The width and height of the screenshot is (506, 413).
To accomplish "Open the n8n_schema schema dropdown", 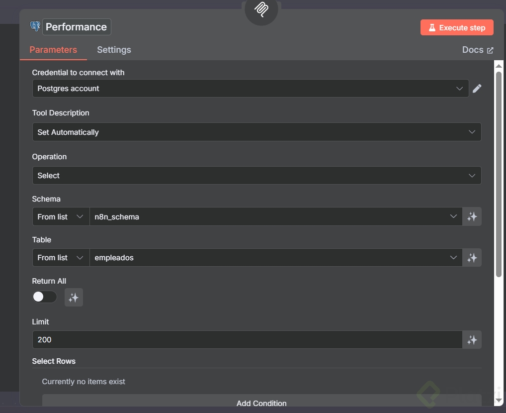I will (275, 217).
